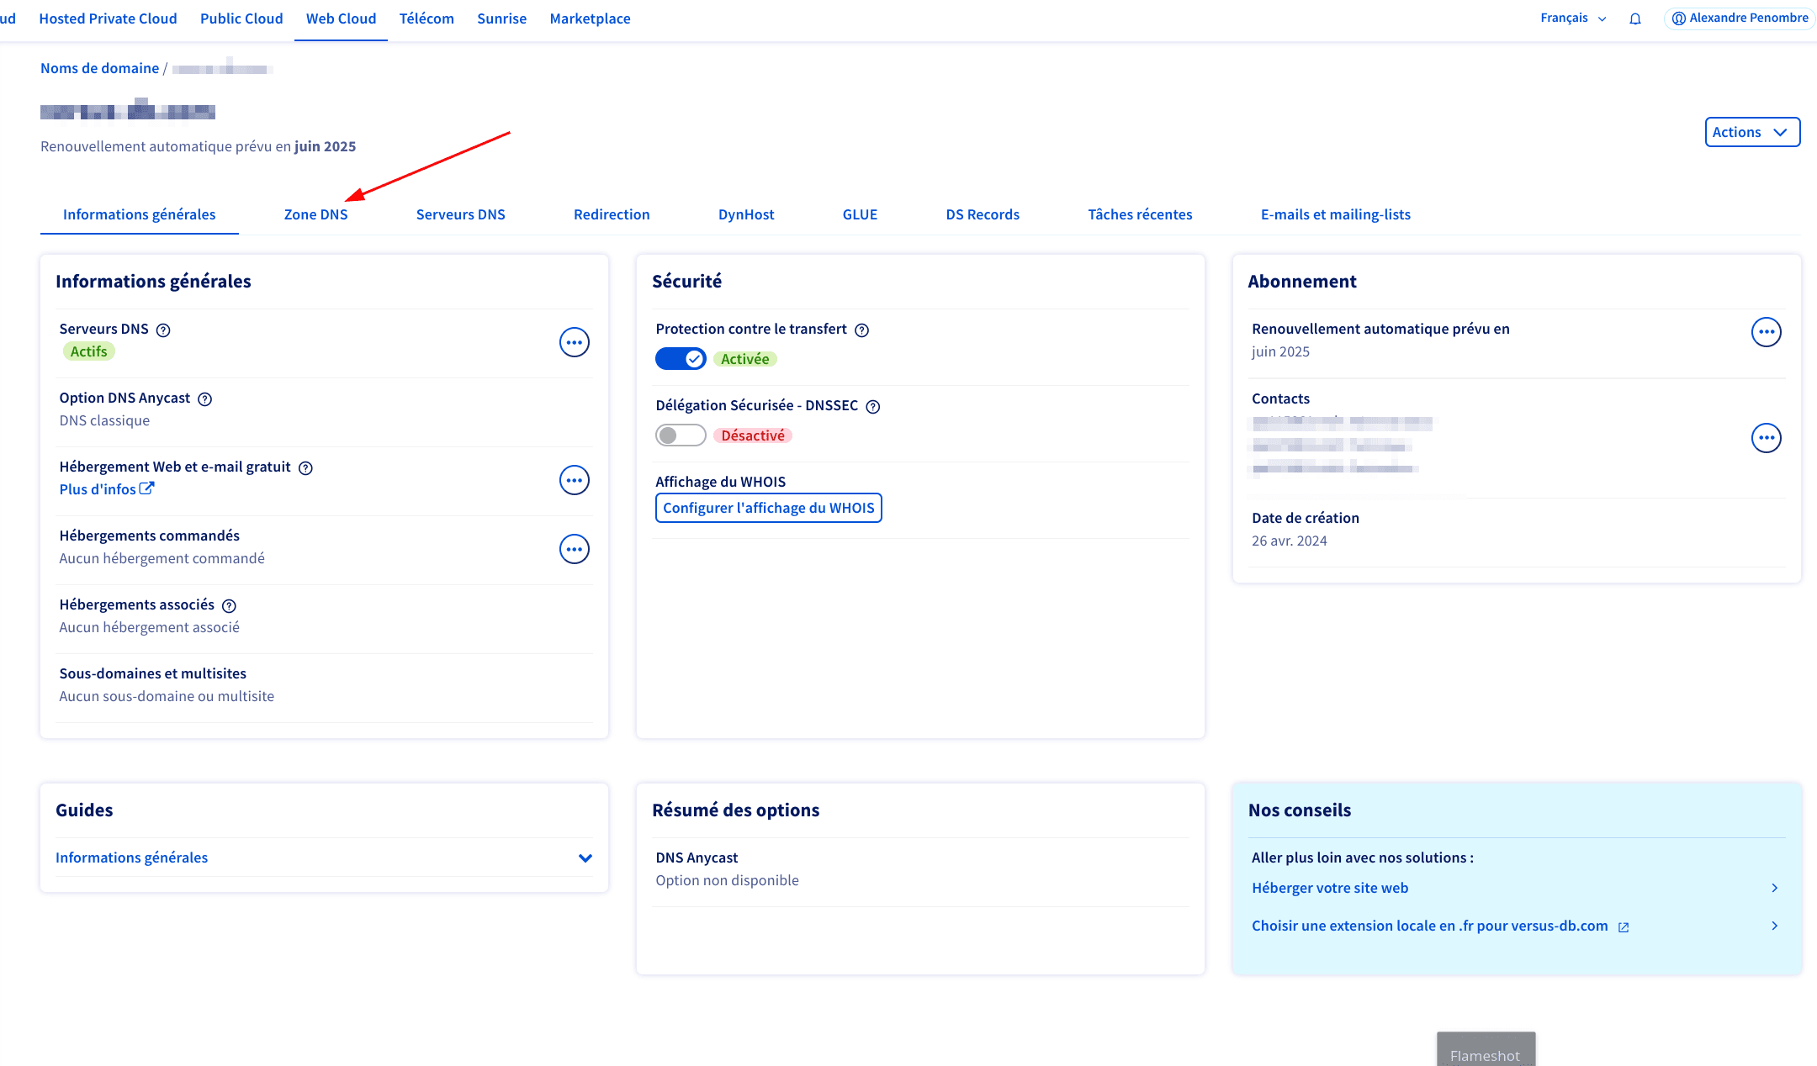Open Choisir une extension locale en .fr link

pyautogui.click(x=1430, y=926)
